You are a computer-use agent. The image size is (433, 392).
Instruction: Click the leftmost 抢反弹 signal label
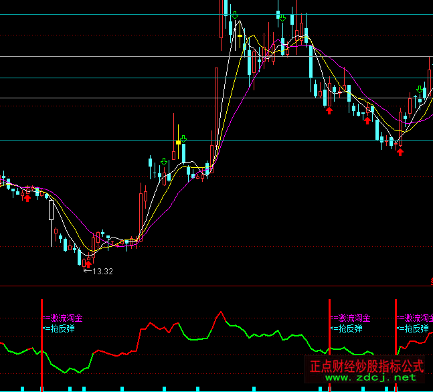(59, 328)
